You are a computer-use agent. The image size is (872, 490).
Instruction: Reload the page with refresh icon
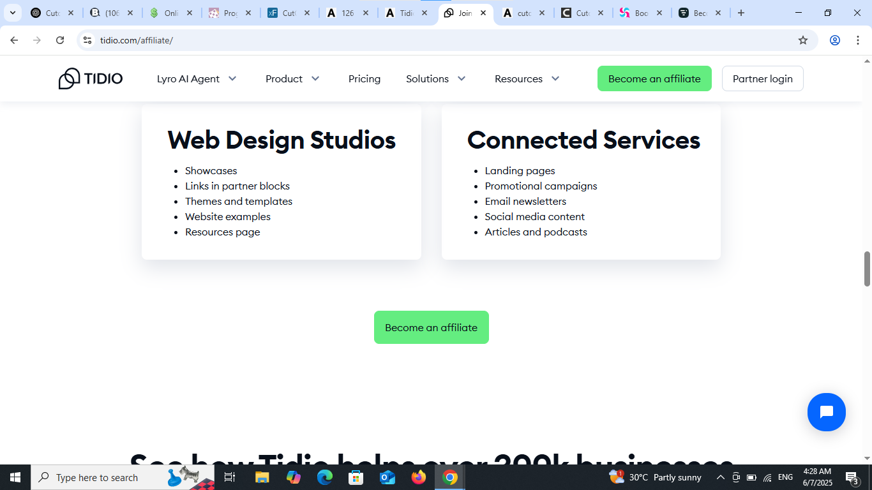click(60, 40)
